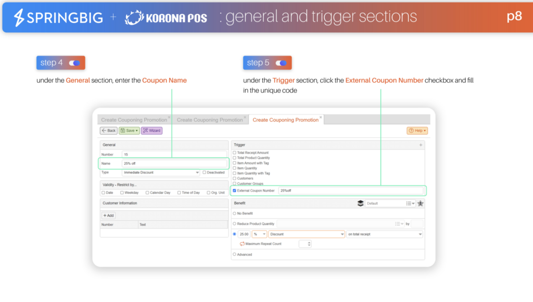Select the radio beside the 25.00 value
The height and width of the screenshot is (302, 533).
(x=234, y=234)
